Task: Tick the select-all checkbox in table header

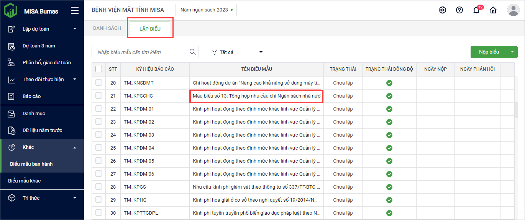Action: pyautogui.click(x=99, y=69)
